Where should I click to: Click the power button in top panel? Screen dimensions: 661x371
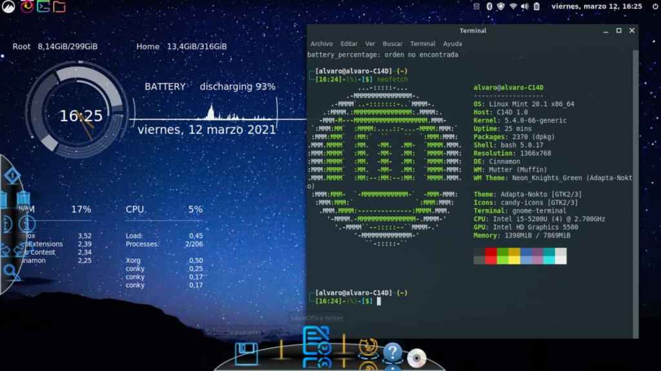coord(655,6)
